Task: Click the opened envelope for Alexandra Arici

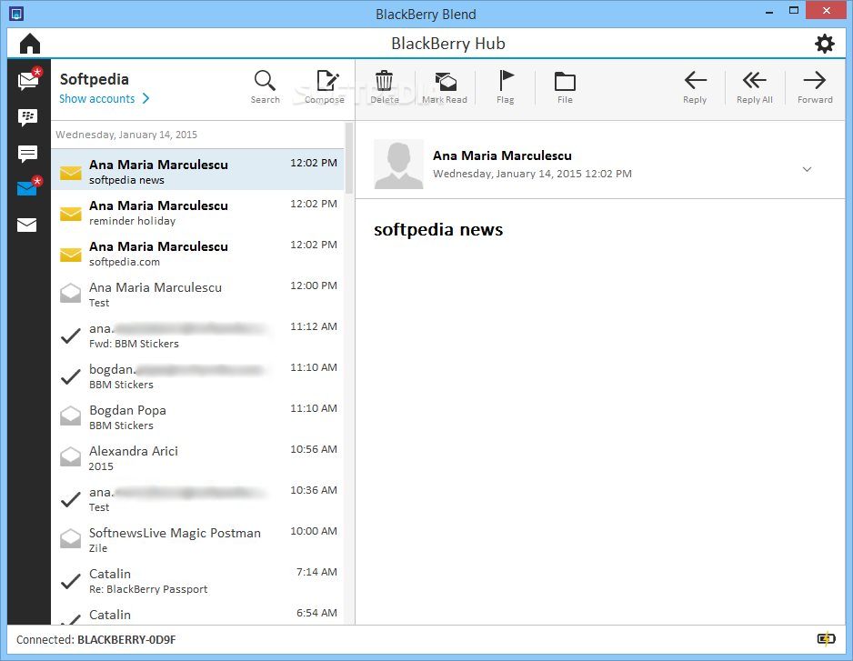Action: coord(71,457)
